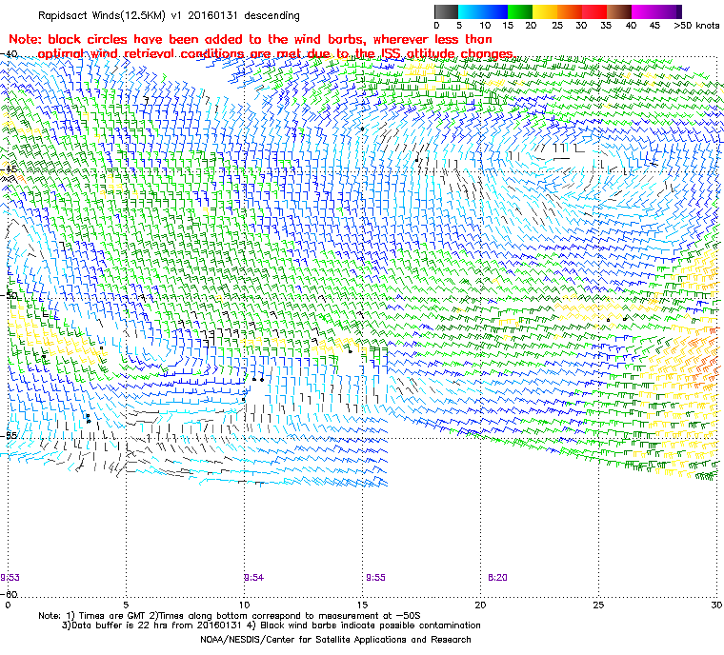Click the purple 9:54 time stamp
Image resolution: width=724 pixels, height=655 pixels.
[x=253, y=578]
